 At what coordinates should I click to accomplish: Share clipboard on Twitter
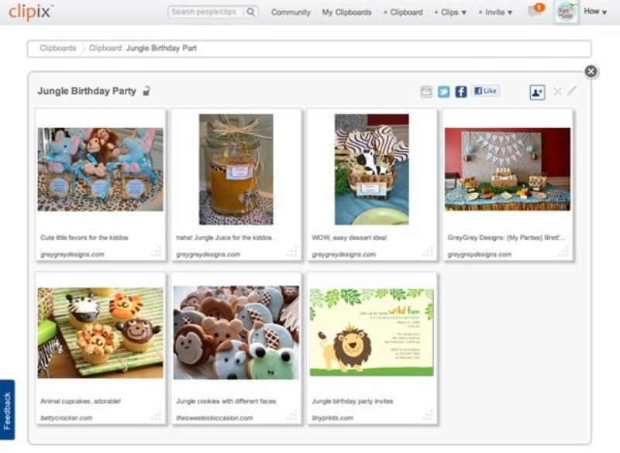(443, 91)
